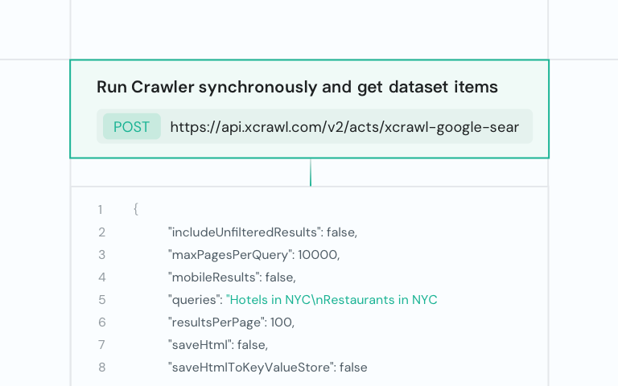Image resolution: width=618 pixels, height=386 pixels.
Task: Select line number 3 in the code gutter
Action: coord(101,255)
